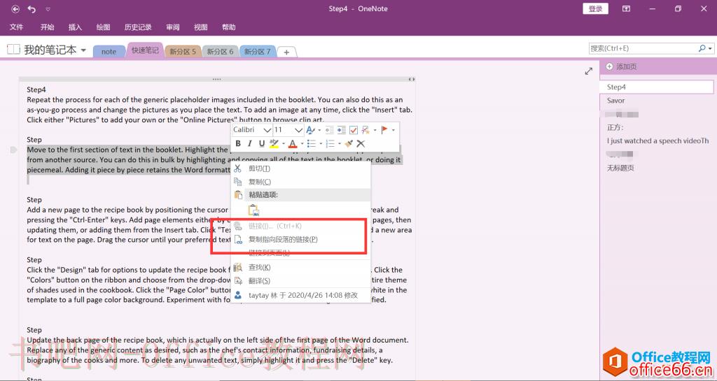
Task: Open the 绘图 ribbon tab
Action: point(104,27)
